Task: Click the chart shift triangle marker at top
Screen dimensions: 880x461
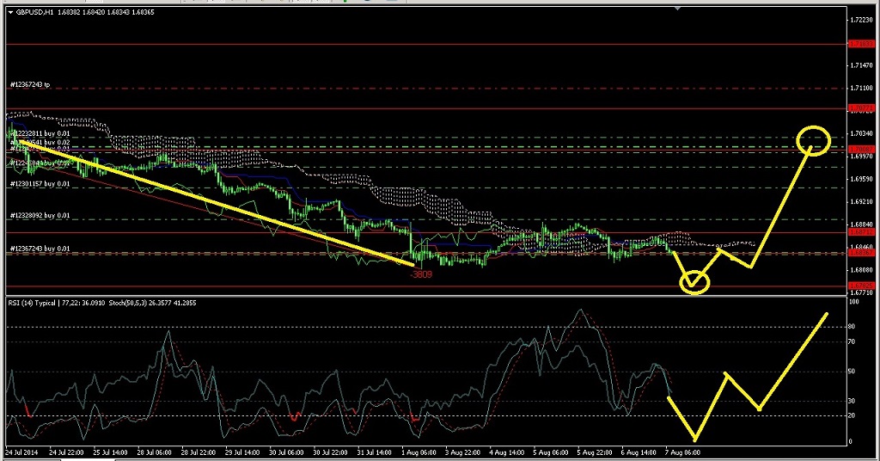Action: click(680, 9)
